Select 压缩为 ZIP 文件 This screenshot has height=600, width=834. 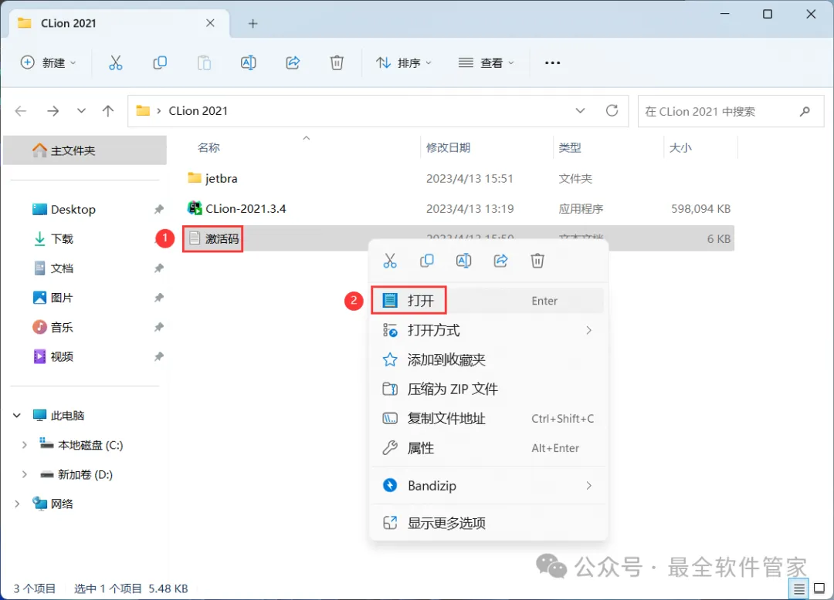[488, 389]
